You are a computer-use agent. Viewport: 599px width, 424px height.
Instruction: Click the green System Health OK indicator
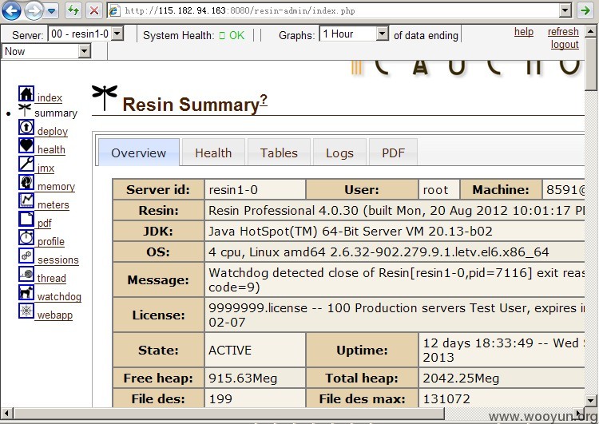coord(232,35)
